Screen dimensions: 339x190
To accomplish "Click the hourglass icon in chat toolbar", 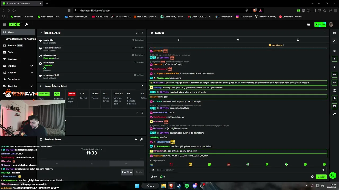I will point(298,40).
